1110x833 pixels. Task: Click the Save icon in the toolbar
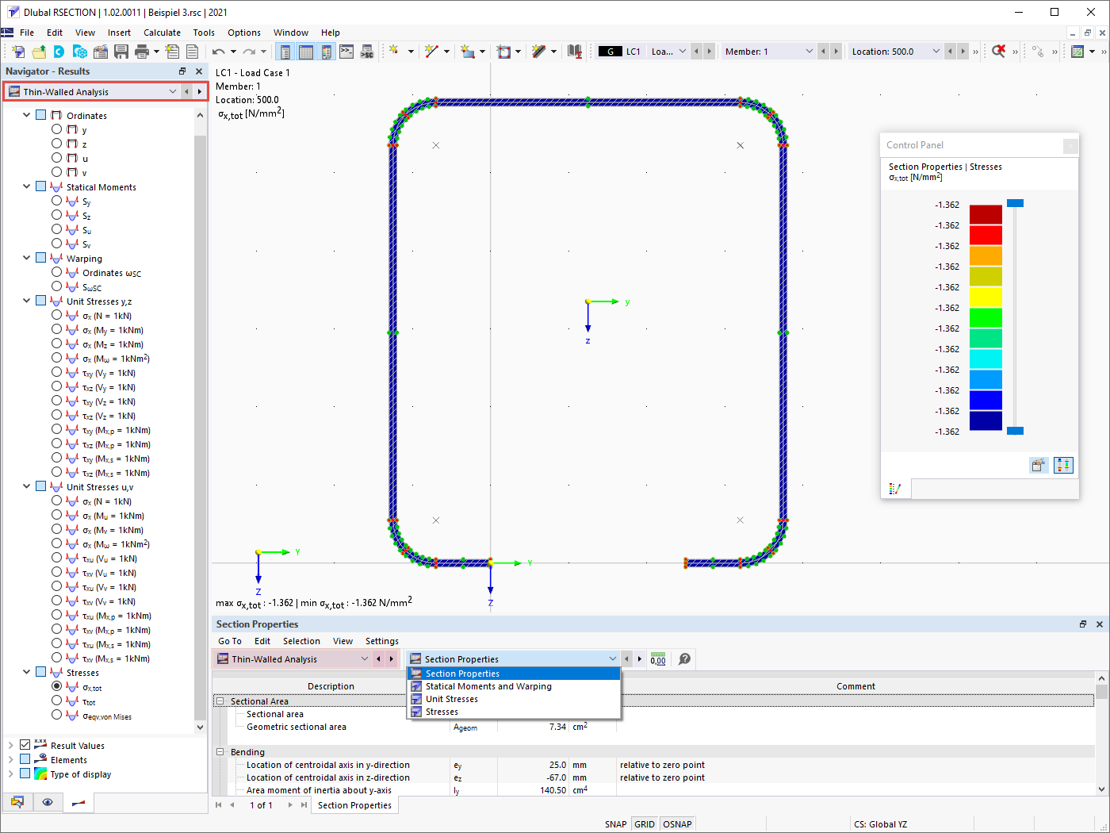point(120,51)
